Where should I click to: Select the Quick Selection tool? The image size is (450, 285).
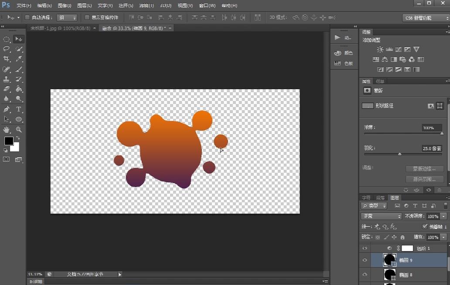[x=19, y=49]
